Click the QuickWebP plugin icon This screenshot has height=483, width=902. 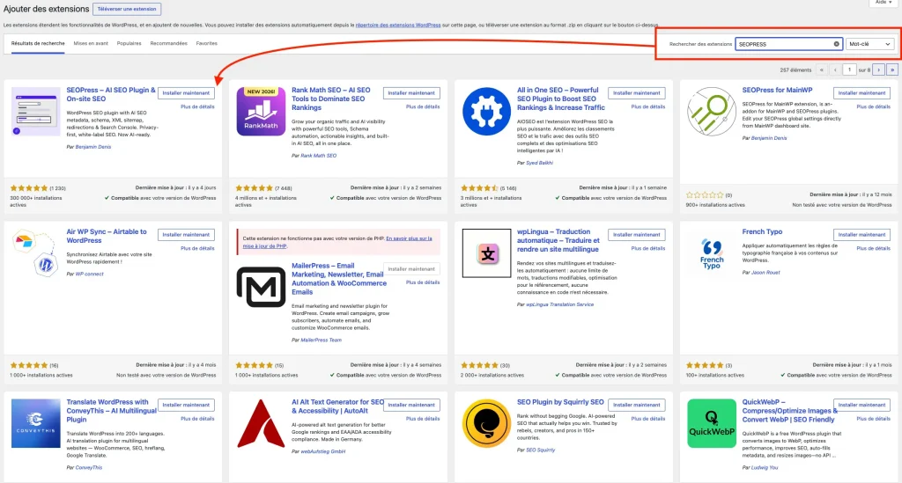[x=712, y=423]
